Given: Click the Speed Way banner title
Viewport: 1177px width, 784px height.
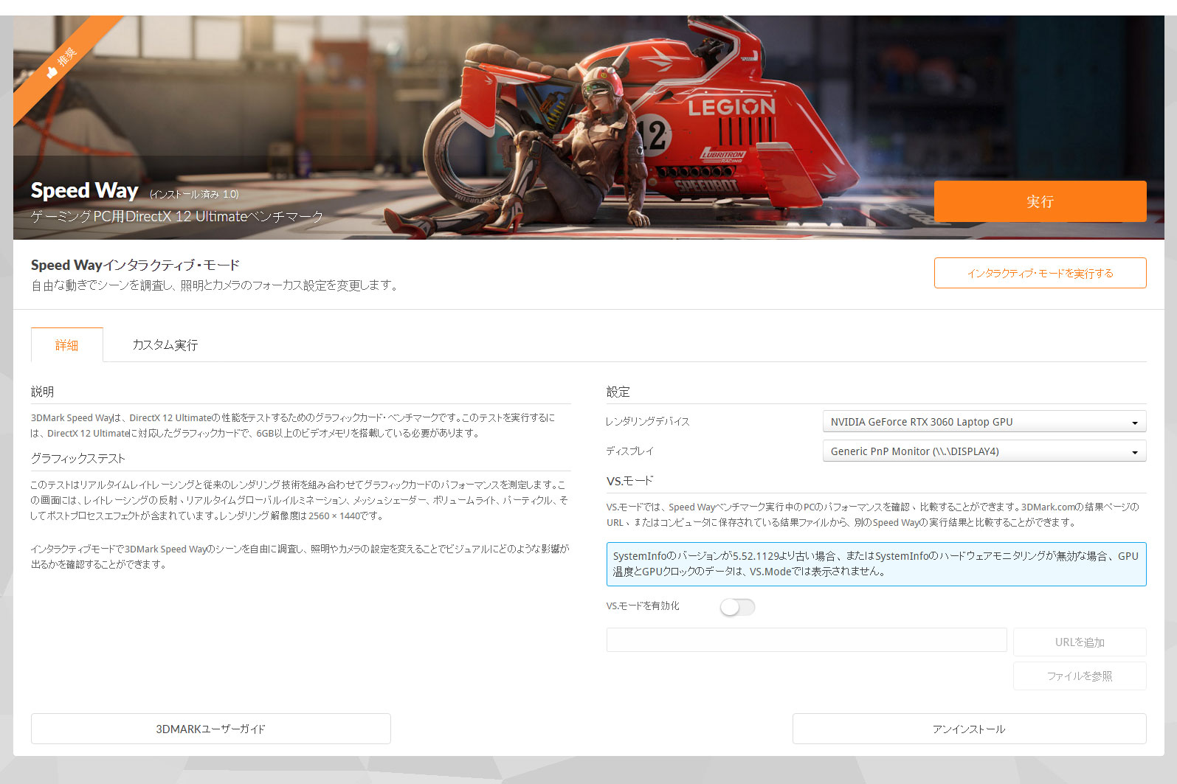Looking at the screenshot, I should [85, 190].
